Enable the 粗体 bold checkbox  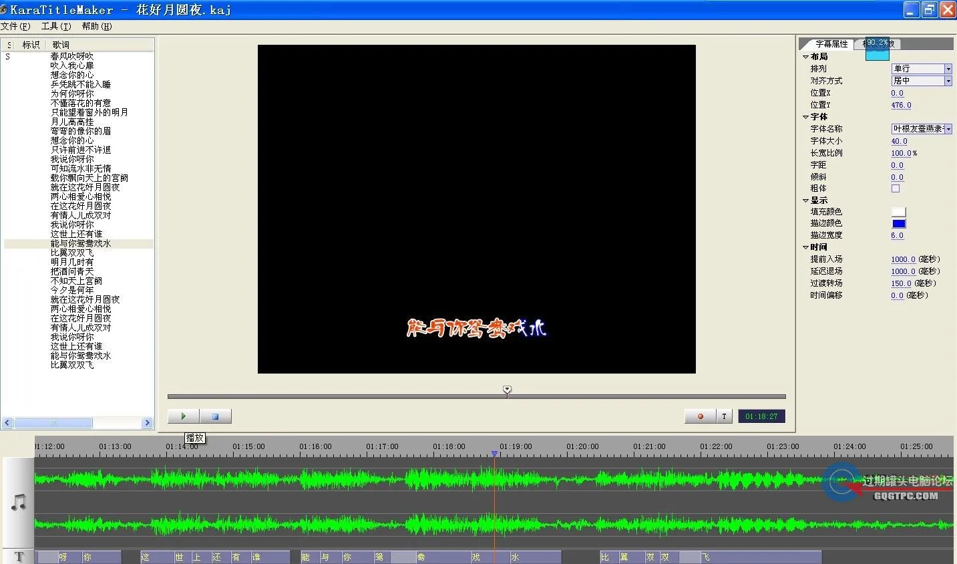tap(897, 188)
